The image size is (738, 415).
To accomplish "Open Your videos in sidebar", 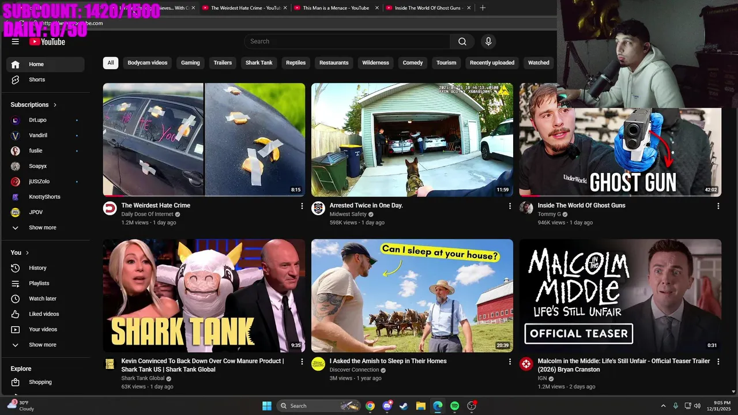I will tap(46, 330).
